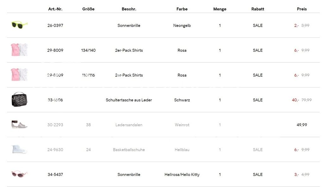The image size is (324, 187).
Task: Click the Preis column header
Action: click(x=302, y=9)
